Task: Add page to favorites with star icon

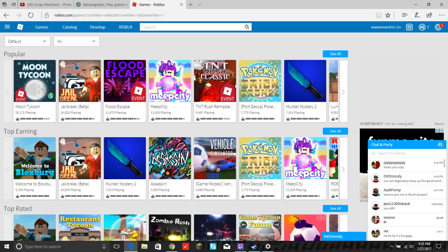Action: [388, 15]
